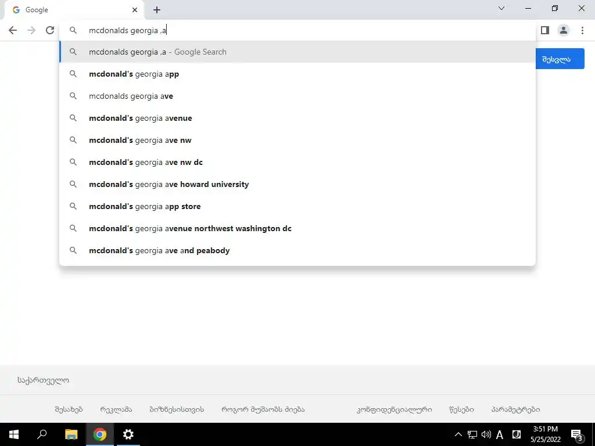
Task: Show hidden tray icons chevron
Action: pos(458,434)
